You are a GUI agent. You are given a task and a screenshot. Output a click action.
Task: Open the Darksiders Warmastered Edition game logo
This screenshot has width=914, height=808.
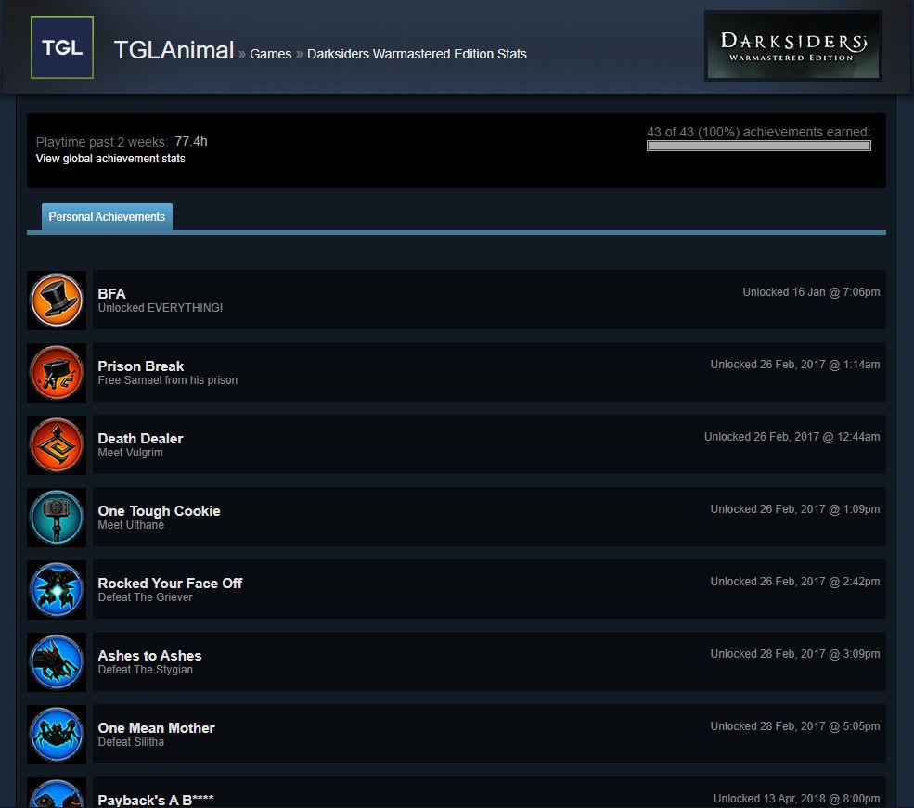point(793,45)
